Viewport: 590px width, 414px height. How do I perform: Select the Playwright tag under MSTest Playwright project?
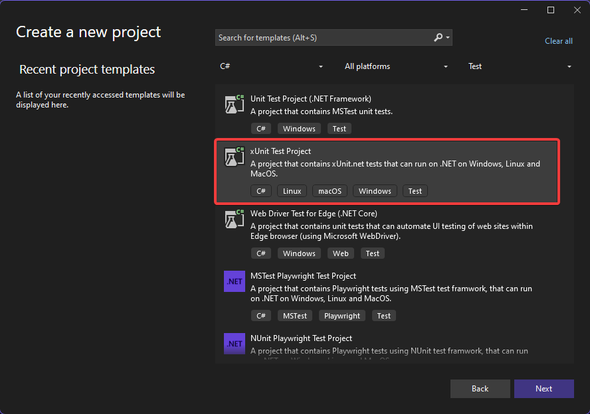pos(342,315)
